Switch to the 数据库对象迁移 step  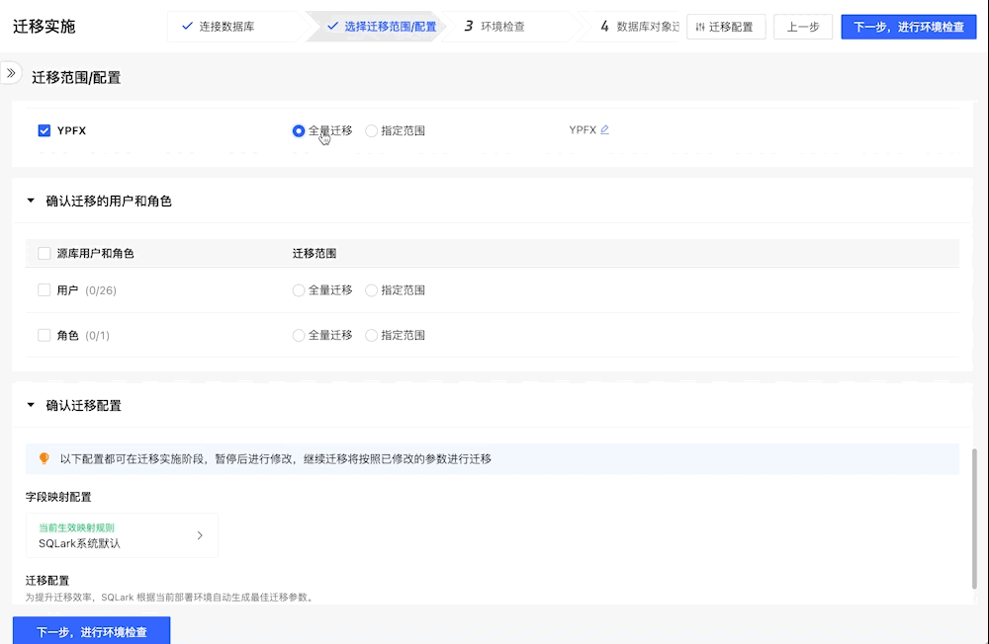[639, 27]
